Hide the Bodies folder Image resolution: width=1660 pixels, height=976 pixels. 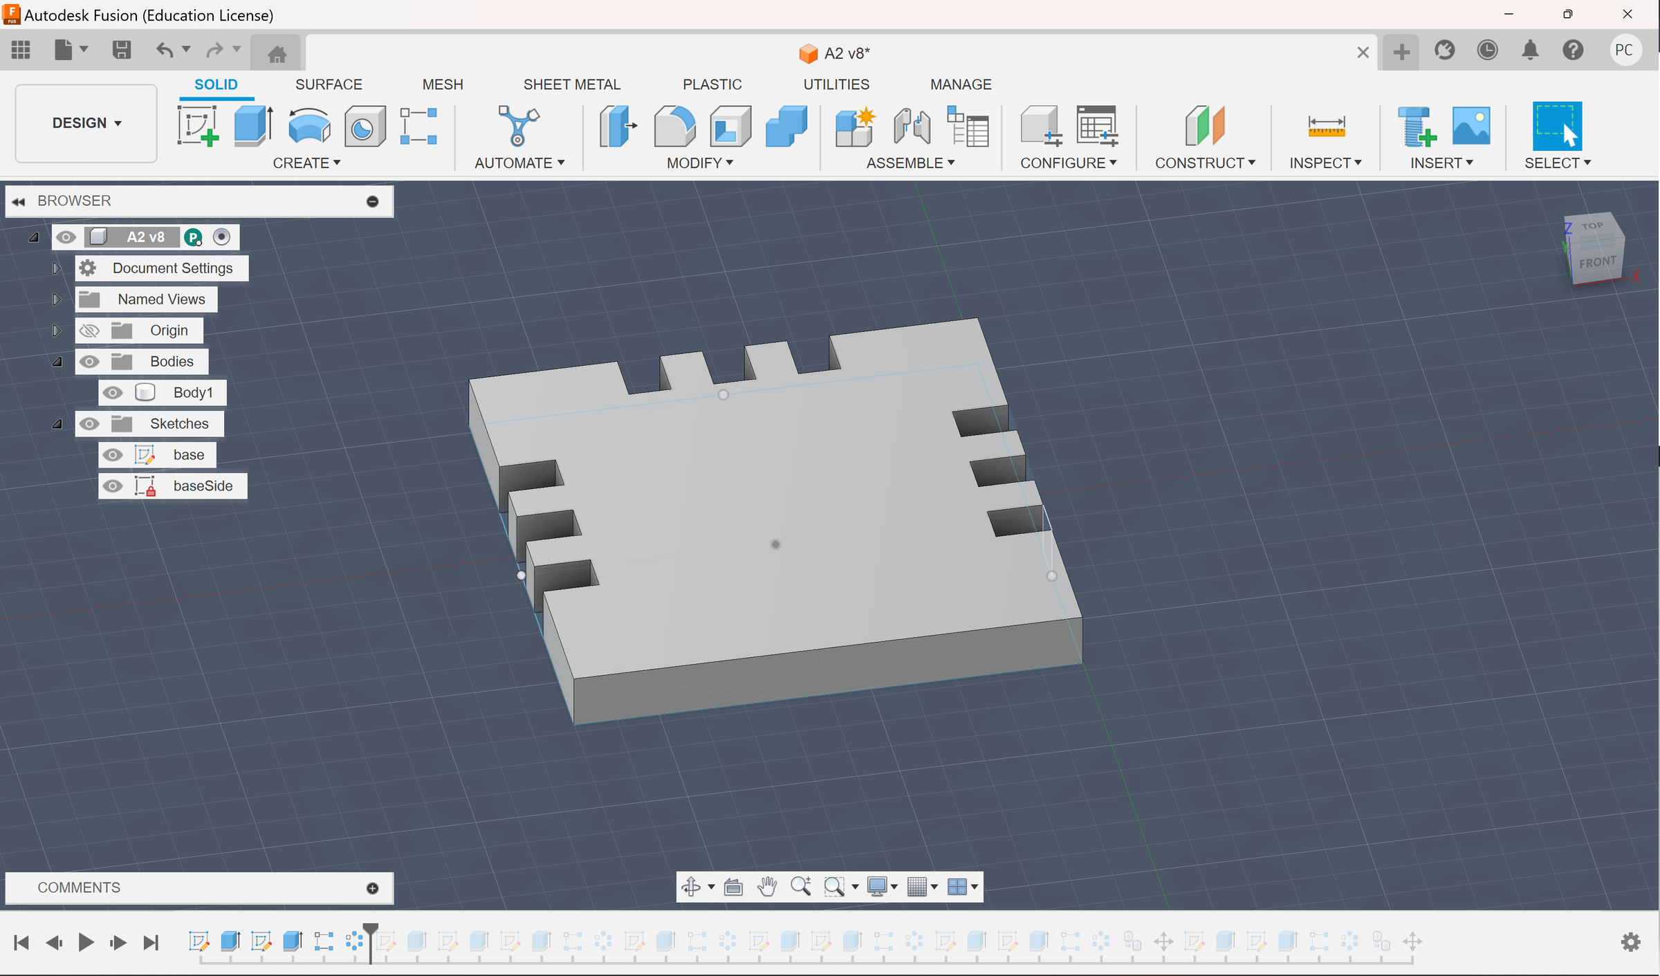pos(89,362)
